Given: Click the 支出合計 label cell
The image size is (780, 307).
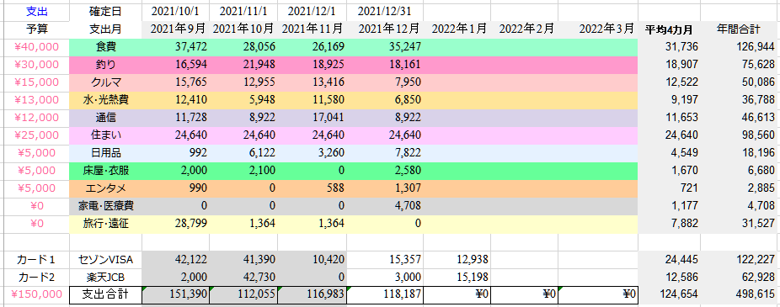Looking at the screenshot, I should pos(105,294).
